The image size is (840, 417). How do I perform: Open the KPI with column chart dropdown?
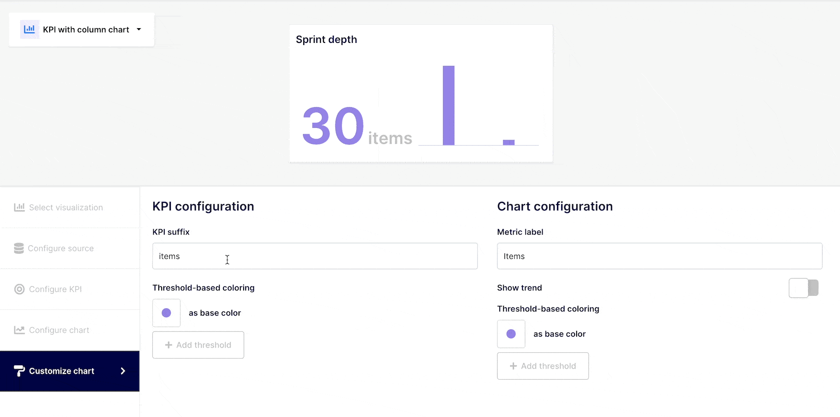pyautogui.click(x=86, y=29)
